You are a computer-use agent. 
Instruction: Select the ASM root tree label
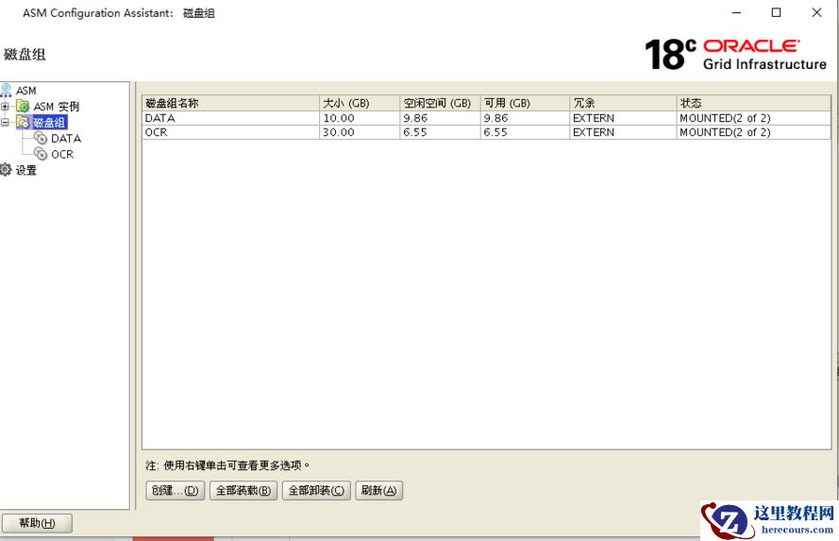click(25, 91)
